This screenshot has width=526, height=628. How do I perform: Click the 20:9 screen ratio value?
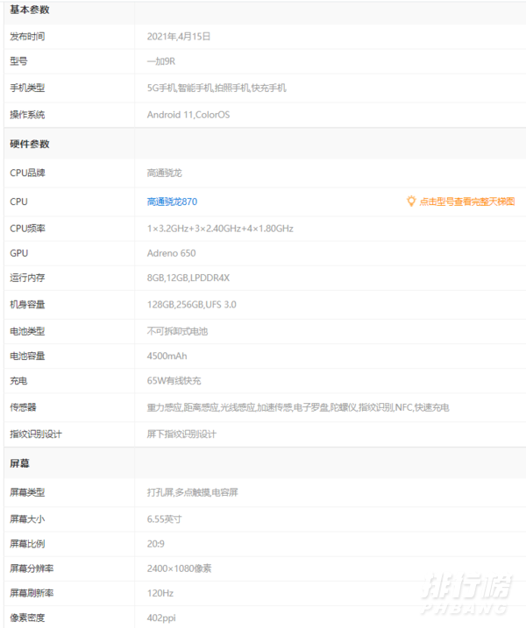click(x=155, y=544)
